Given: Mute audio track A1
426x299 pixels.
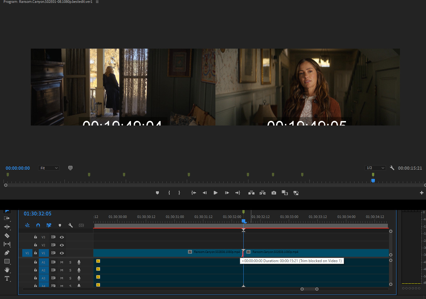Looking at the screenshot, I should [x=62, y=262].
